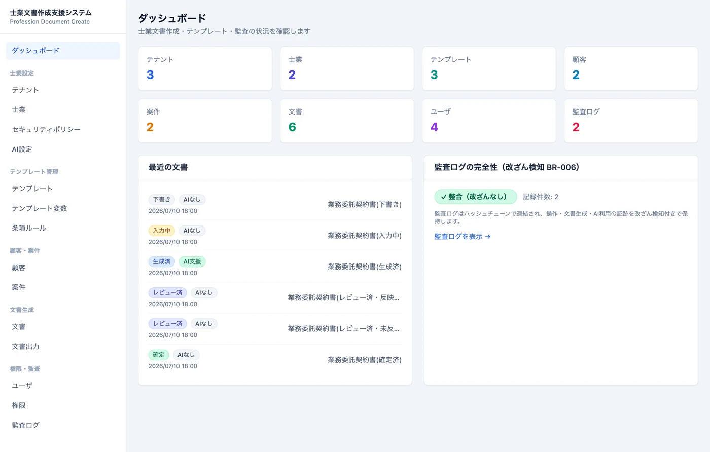Screen dimensions: 710x452
Task: Open document 業務委託契約書(入力中)
Action: click(365, 236)
